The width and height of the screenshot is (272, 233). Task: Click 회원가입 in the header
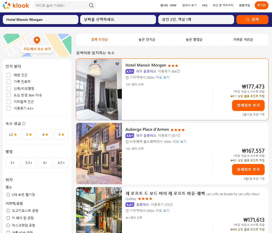click(x=245, y=5)
